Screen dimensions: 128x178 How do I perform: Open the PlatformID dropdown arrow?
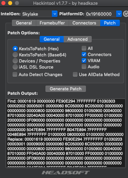[119, 14]
